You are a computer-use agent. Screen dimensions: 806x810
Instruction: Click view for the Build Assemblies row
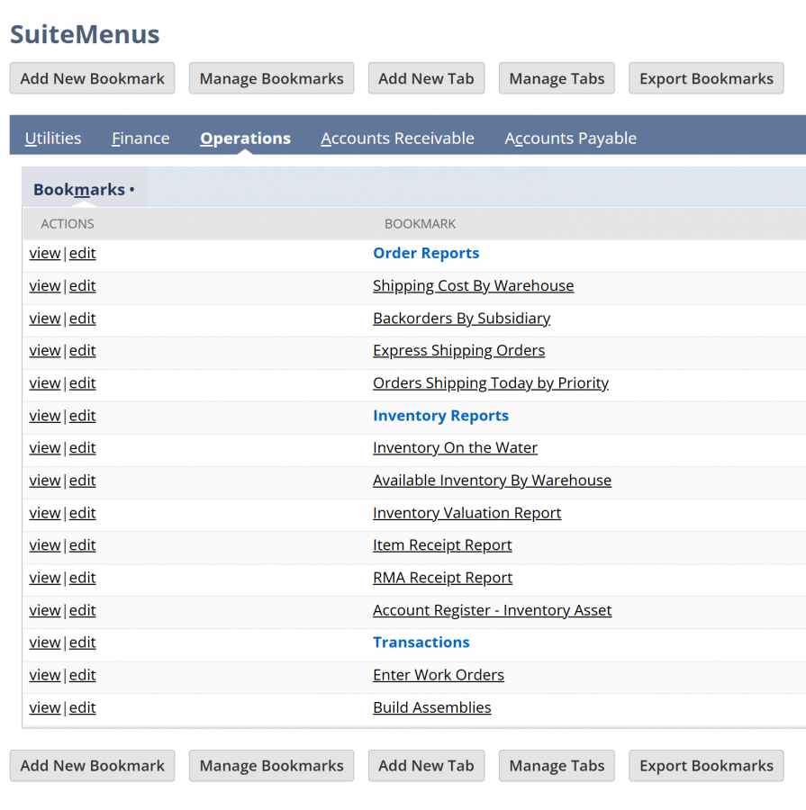pos(45,707)
